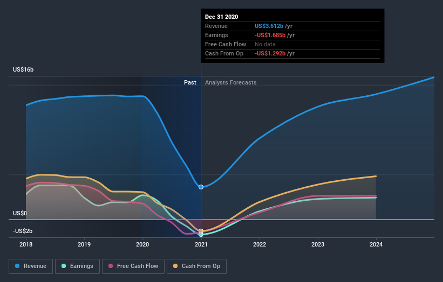Click the US$0 y-axis label

click(20, 213)
